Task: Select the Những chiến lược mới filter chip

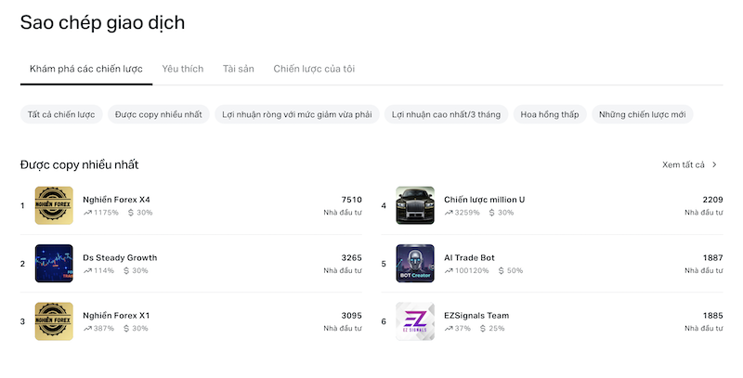Action: pyautogui.click(x=643, y=114)
